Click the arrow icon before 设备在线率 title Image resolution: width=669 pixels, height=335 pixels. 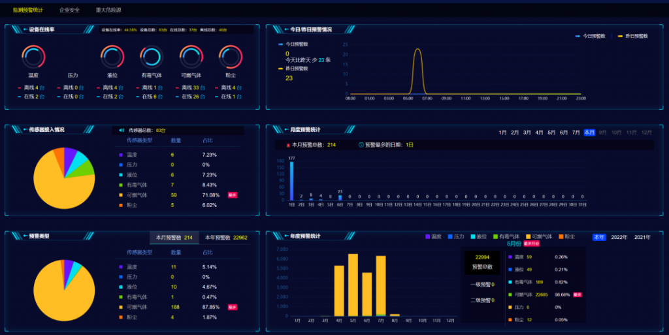click(x=25, y=29)
